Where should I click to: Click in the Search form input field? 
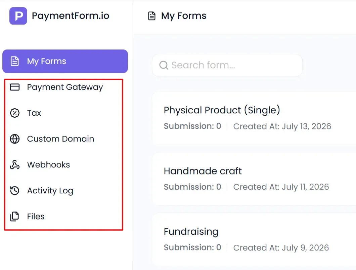[x=227, y=65]
